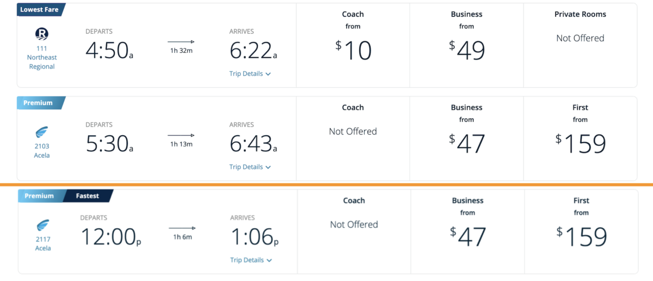The image size is (653, 281).
Task: Click the Northeast Regional train logo icon
Action: [x=42, y=34]
